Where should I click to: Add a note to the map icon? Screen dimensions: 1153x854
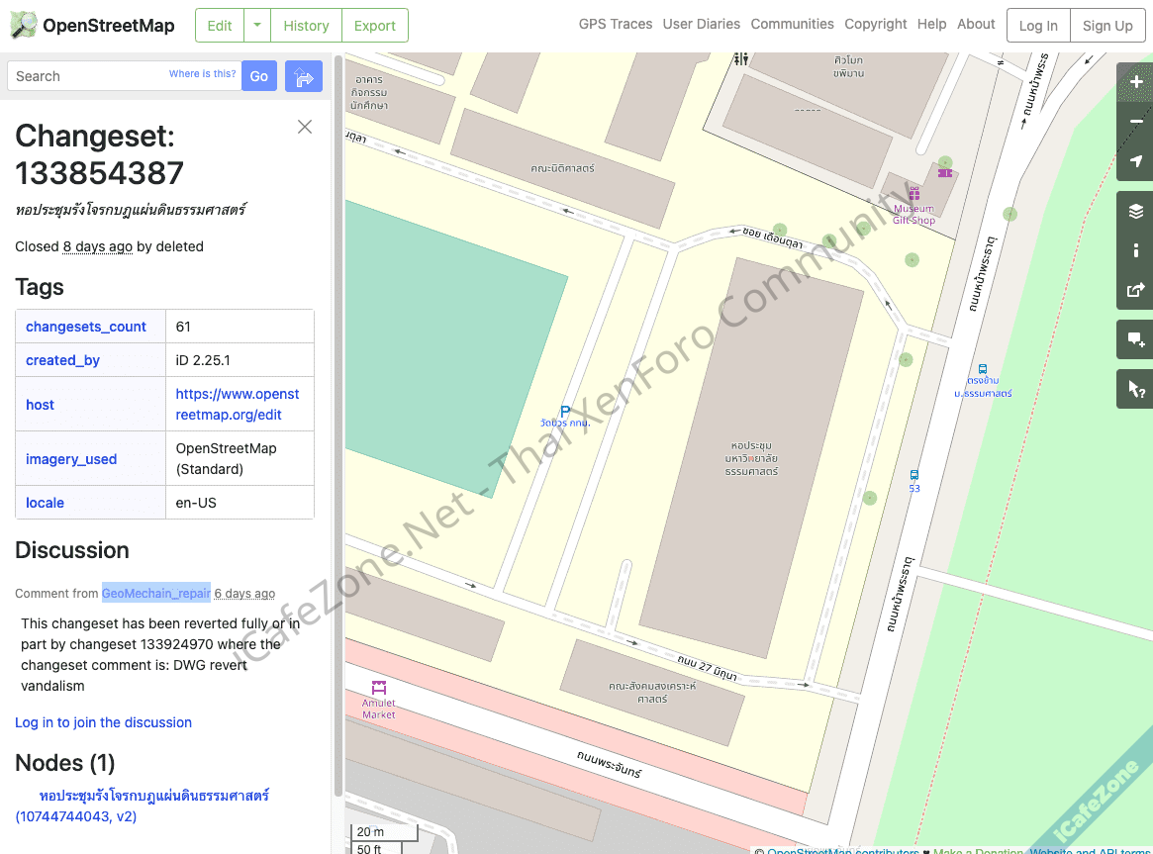click(x=1135, y=339)
